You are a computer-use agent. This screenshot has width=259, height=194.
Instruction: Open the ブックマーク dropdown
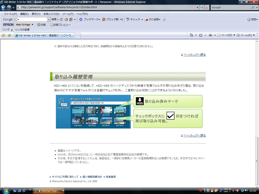point(90,19)
